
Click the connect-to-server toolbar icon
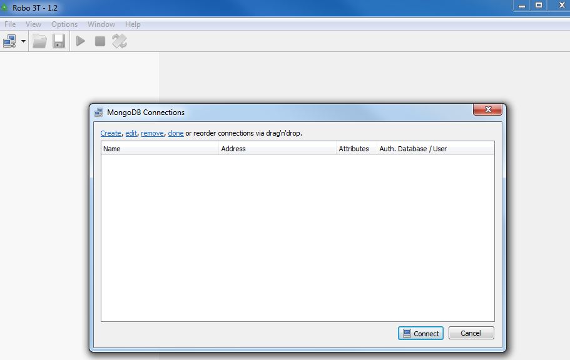tap(9, 41)
